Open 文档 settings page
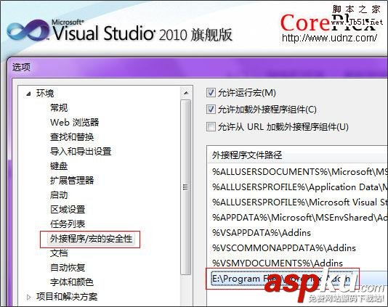Screen dimensions: 388x307 point(59,253)
